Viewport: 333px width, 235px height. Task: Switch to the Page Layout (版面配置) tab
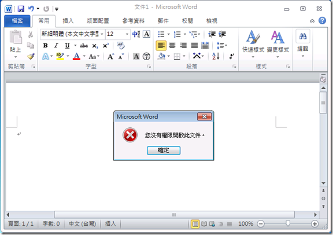(98, 21)
